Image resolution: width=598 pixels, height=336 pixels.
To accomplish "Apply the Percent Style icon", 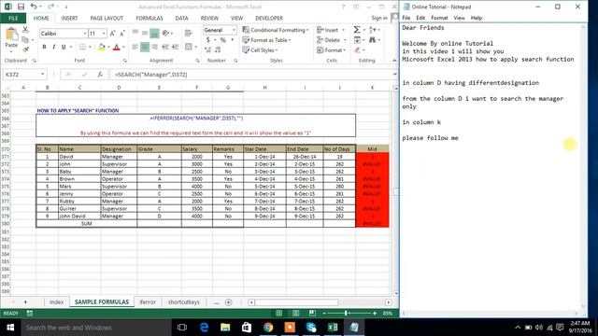I will (x=223, y=40).
